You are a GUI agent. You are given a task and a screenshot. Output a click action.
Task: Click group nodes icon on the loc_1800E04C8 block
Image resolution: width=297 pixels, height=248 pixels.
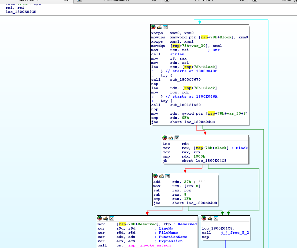[216, 218]
